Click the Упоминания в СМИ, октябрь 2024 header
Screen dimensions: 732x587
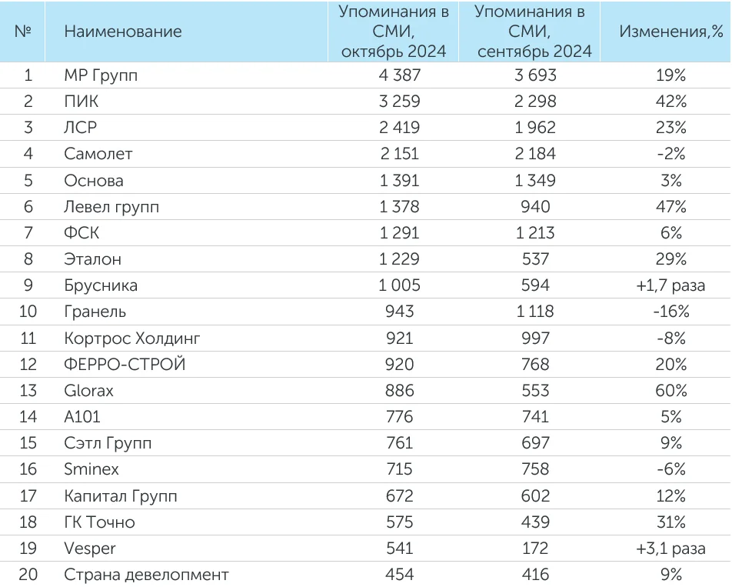pyautogui.click(x=394, y=32)
